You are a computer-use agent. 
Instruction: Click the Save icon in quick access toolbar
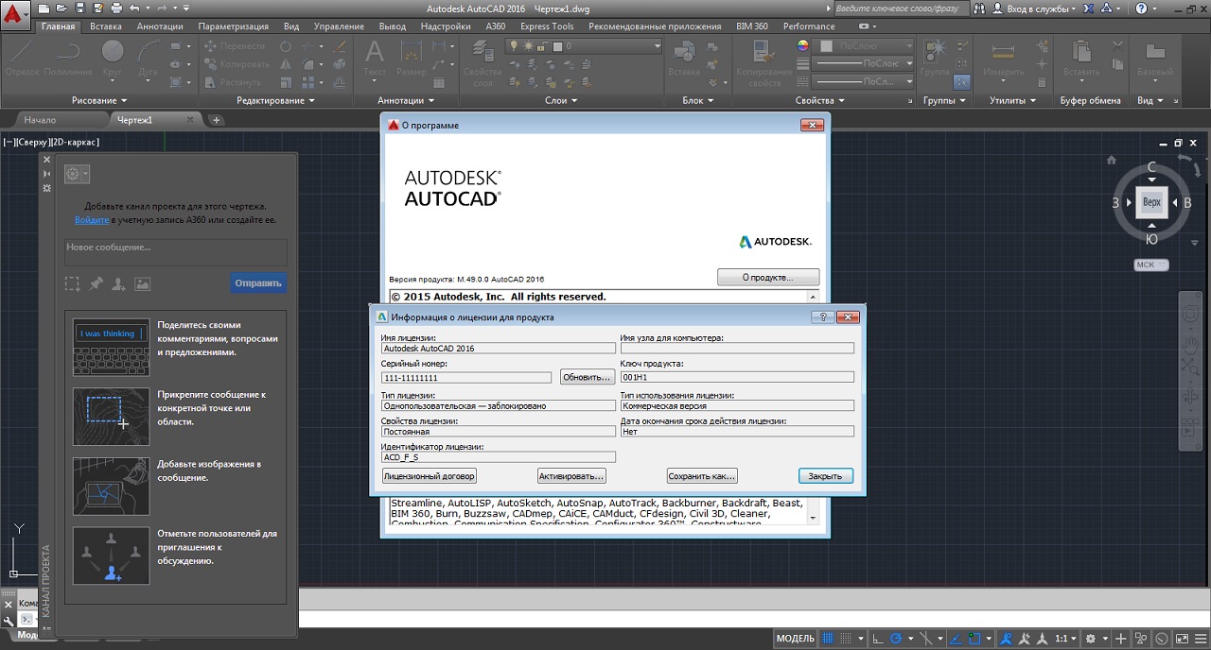click(x=81, y=8)
